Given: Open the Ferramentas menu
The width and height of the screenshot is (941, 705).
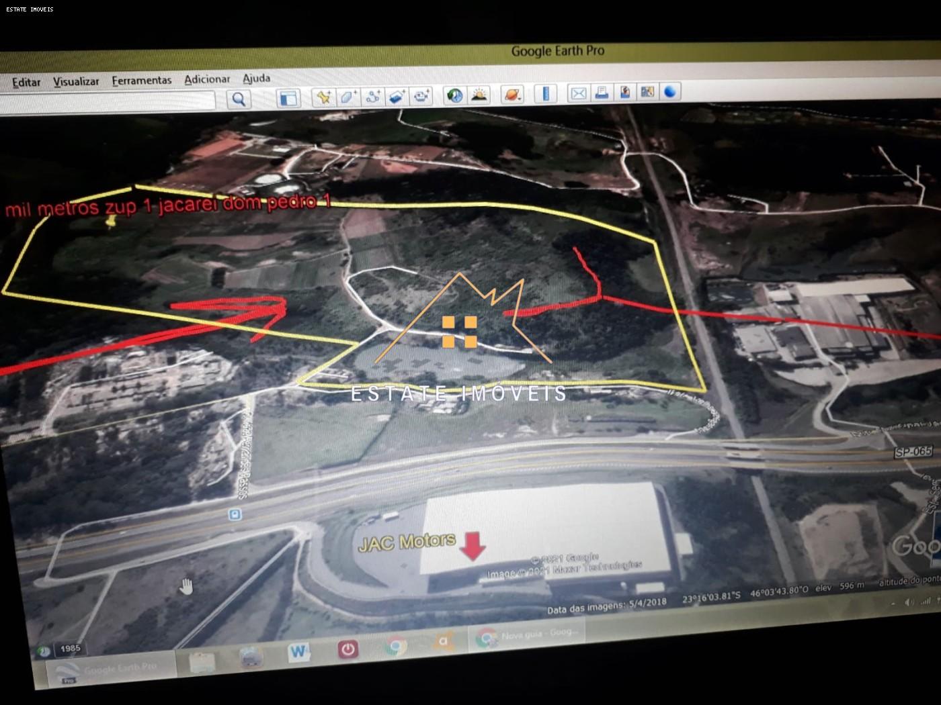Looking at the screenshot, I should pyautogui.click(x=141, y=81).
